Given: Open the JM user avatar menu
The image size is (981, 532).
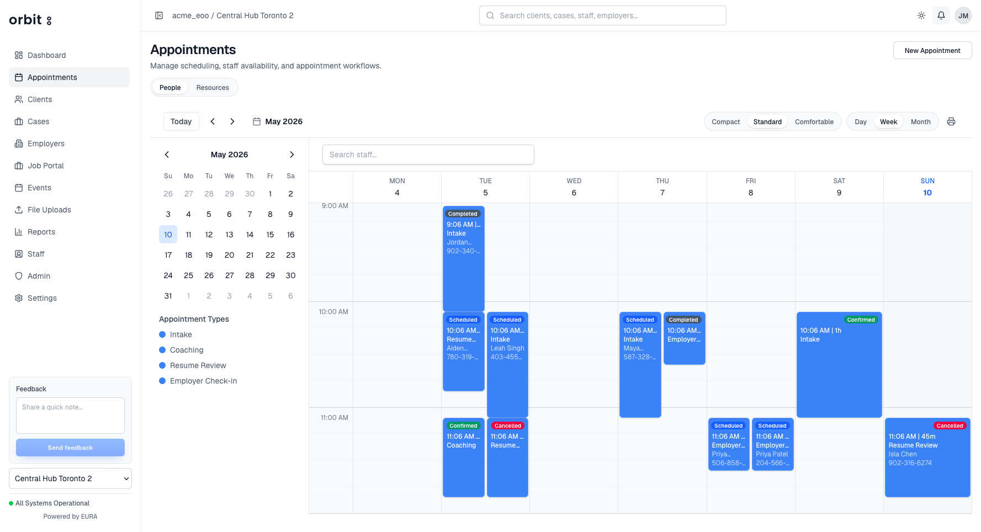Looking at the screenshot, I should coord(963,15).
